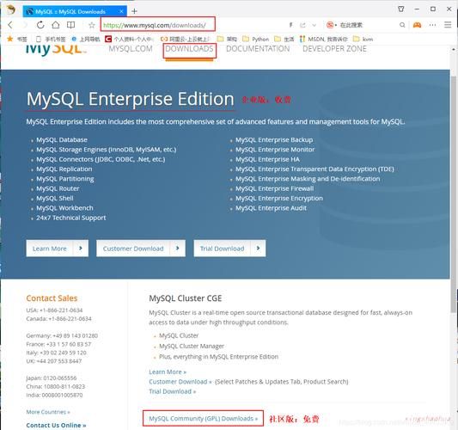This screenshot has height=430, width=458.
Task: Open the MSDN bookmark
Action: click(324, 39)
